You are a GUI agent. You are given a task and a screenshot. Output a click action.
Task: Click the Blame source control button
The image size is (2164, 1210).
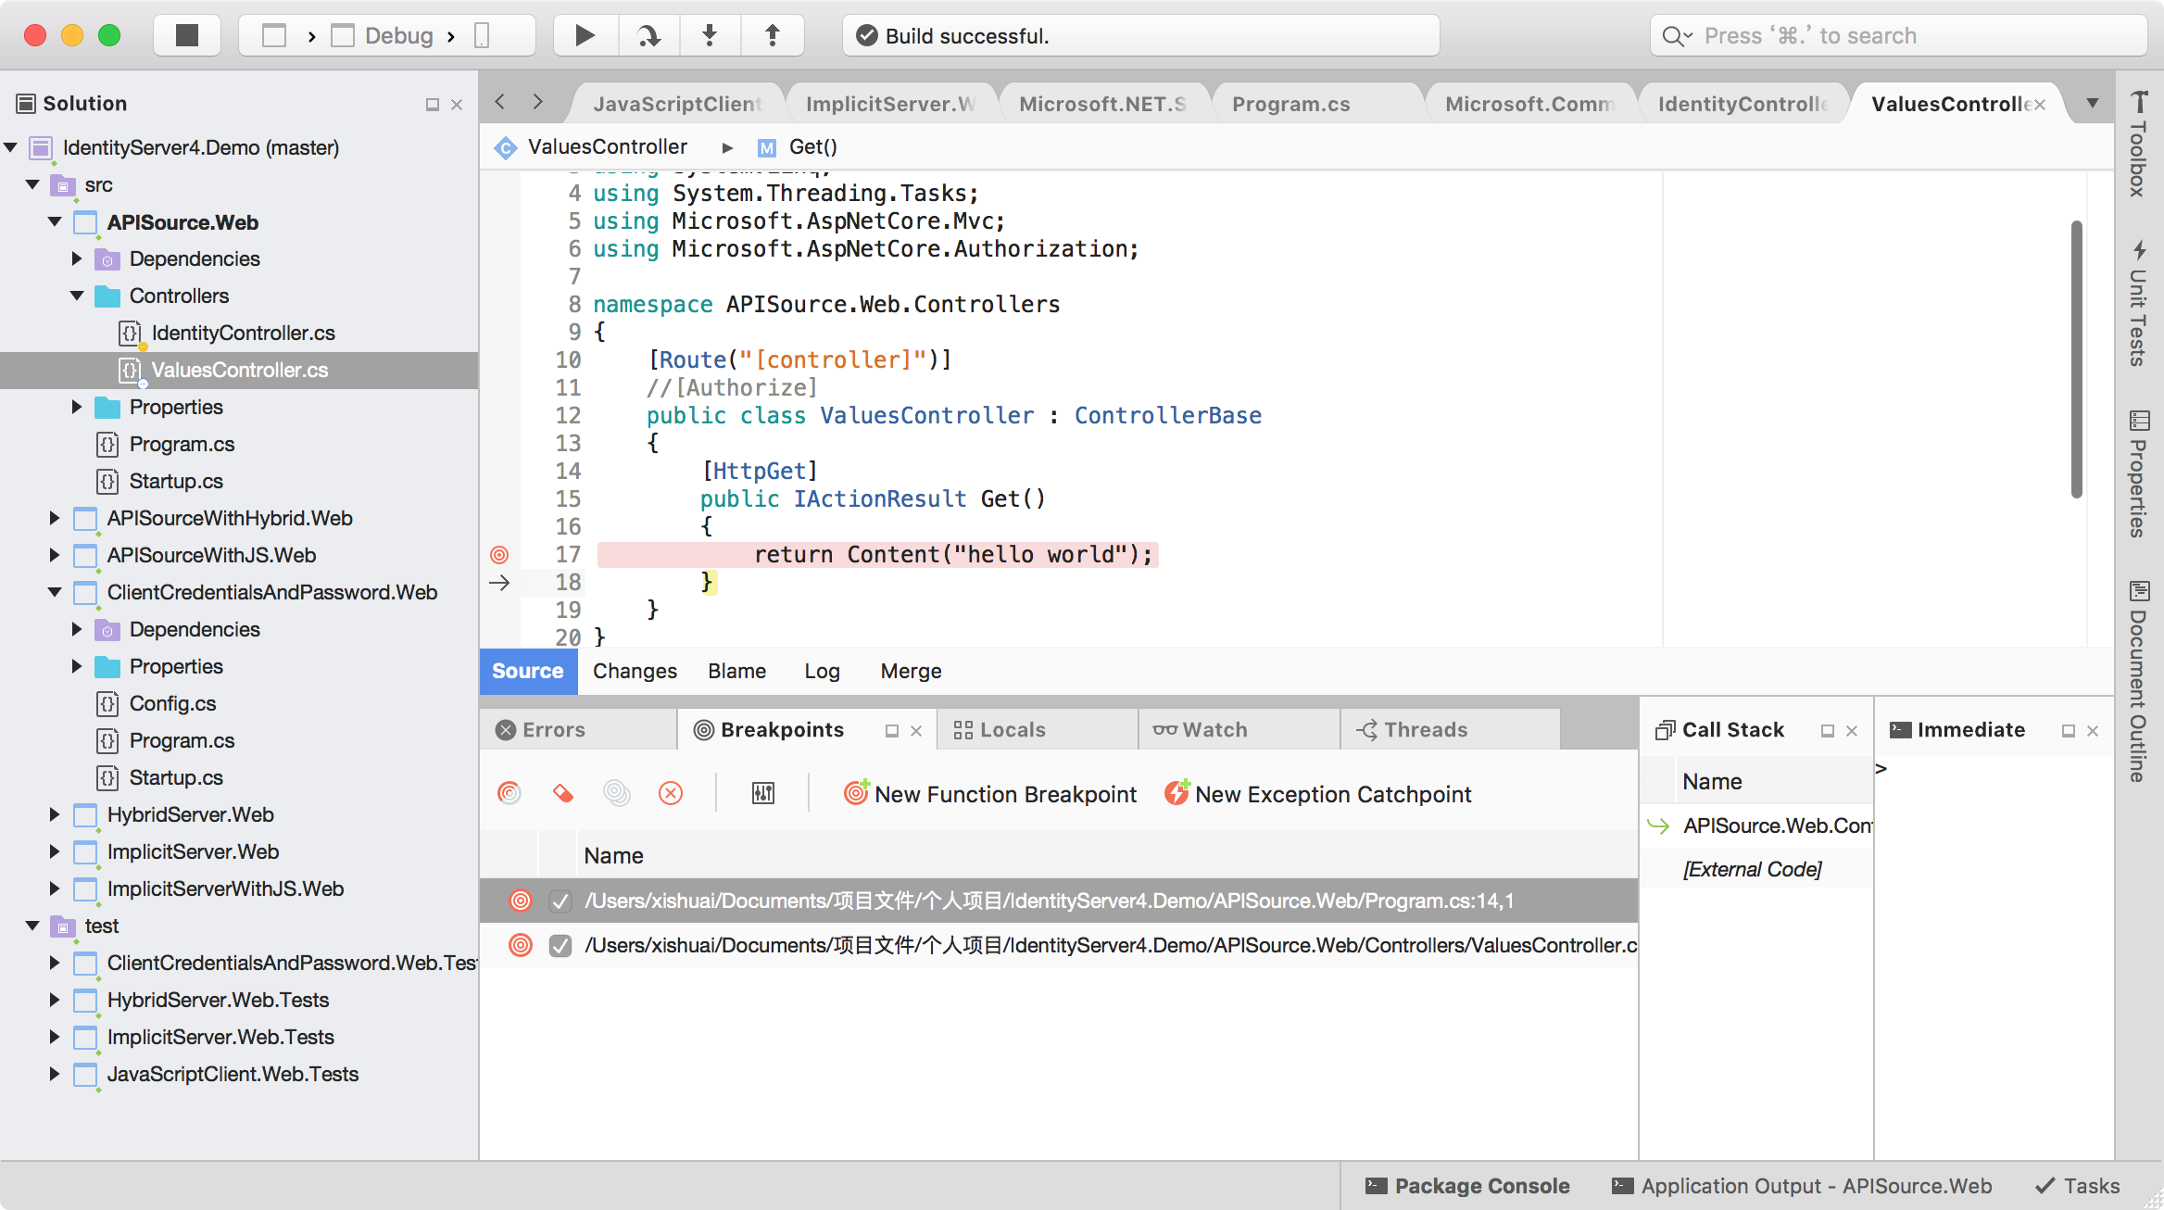(738, 671)
